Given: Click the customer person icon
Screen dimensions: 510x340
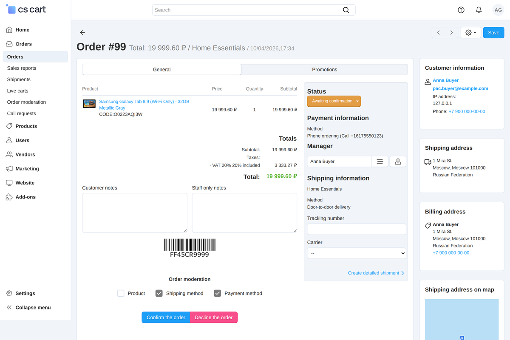Looking at the screenshot, I should coord(428,82).
